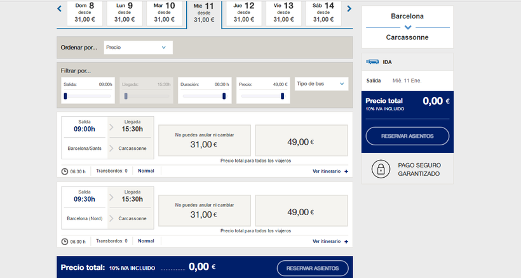This screenshot has width=521, height=278.
Task: Click Transbordos: 0 on the 09:30h trip
Action: click(x=112, y=241)
